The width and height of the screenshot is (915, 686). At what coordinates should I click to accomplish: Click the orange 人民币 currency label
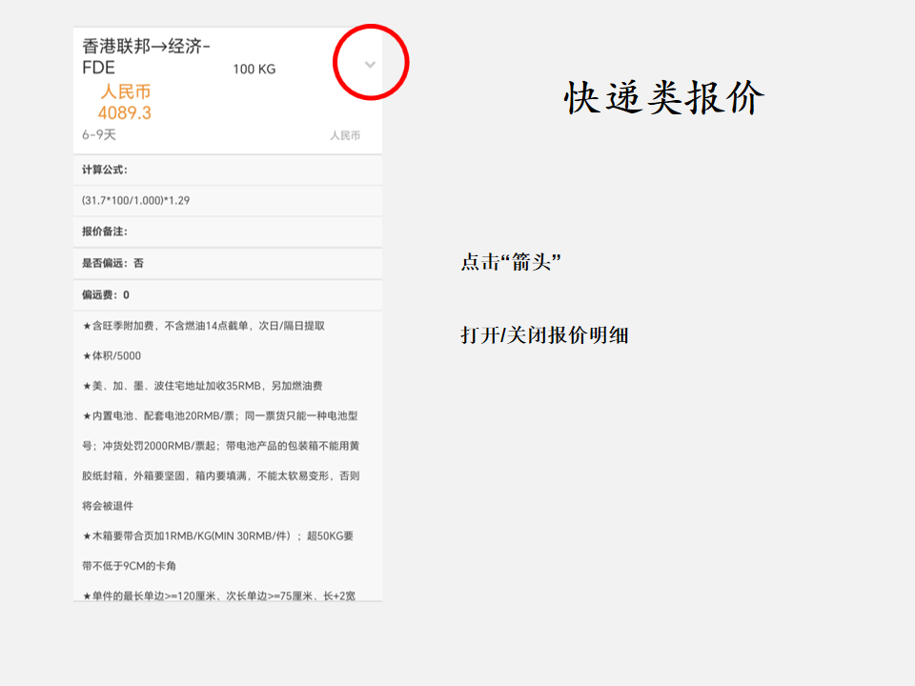click(126, 92)
